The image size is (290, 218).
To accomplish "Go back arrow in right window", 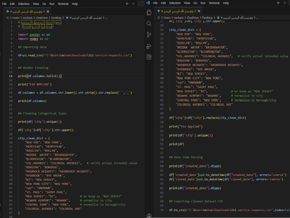I will coord(278,3).
